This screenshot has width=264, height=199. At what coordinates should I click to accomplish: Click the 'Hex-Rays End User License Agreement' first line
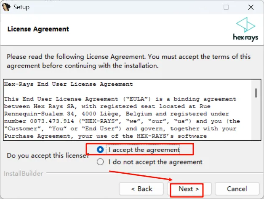pyautogui.click(x=69, y=84)
